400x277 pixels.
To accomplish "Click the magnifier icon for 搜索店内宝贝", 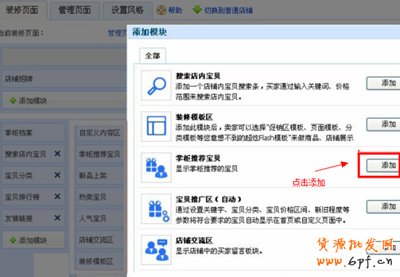I will coord(156,86).
